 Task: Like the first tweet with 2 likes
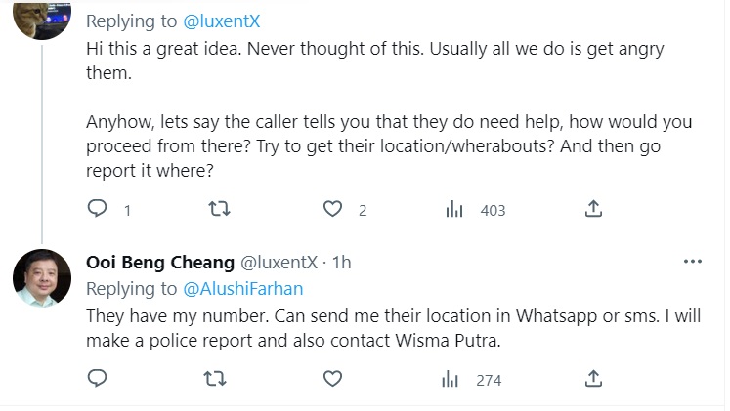[x=333, y=209]
